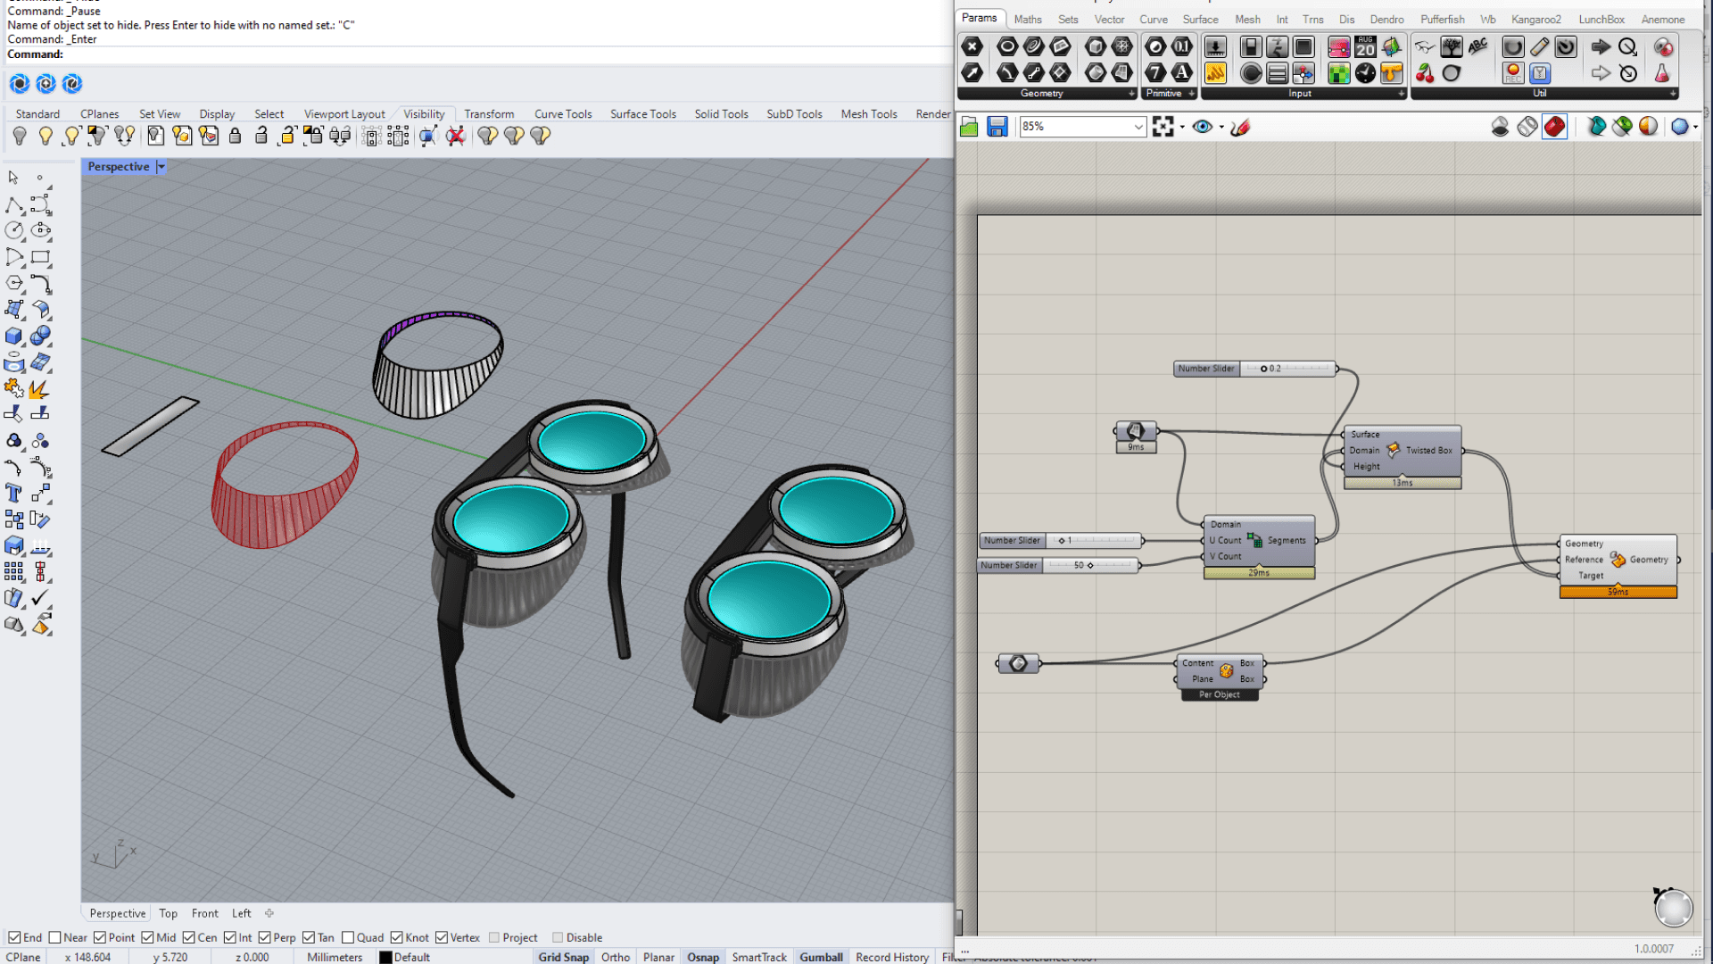Open the preview eye dropdown arrow
This screenshot has width=1713, height=964.
1221,127
